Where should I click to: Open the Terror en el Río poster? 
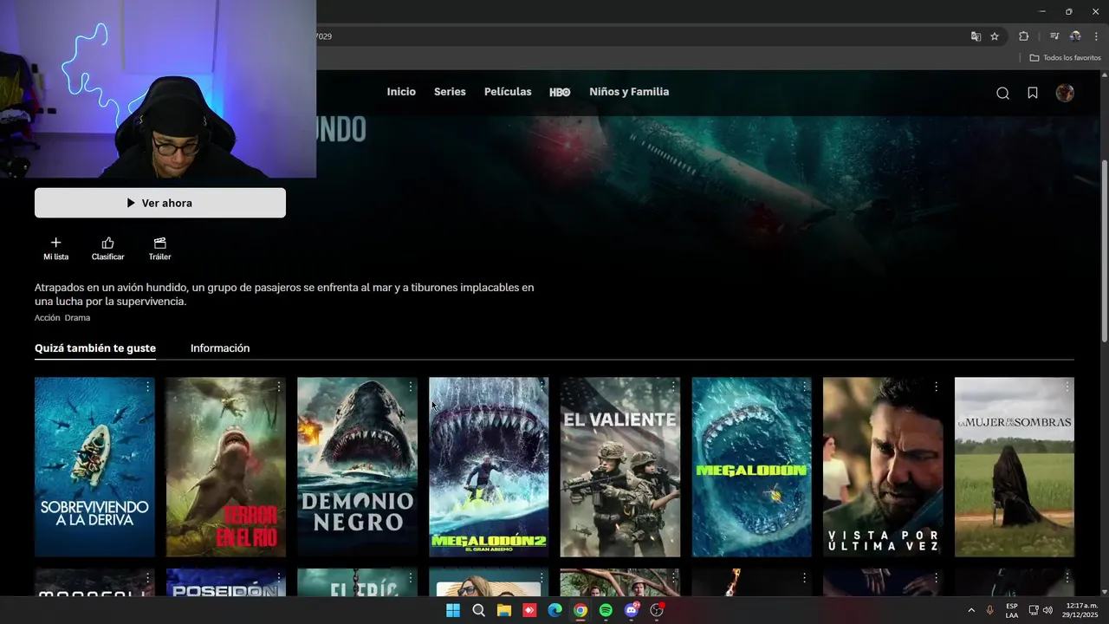tap(226, 467)
